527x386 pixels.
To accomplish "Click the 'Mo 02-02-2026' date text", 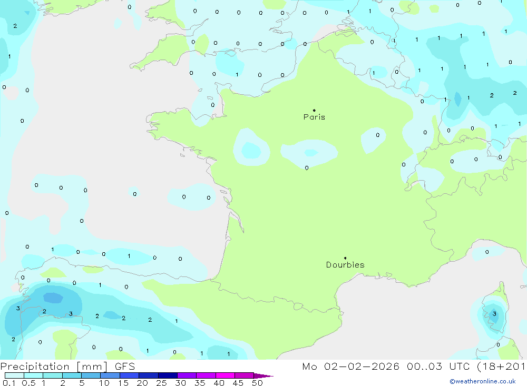I will tap(350, 367).
